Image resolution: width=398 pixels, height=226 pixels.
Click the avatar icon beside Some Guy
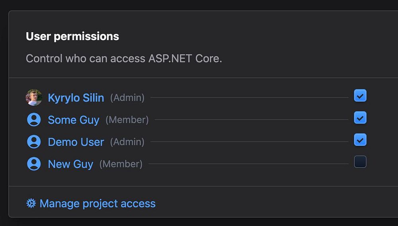[x=34, y=120]
